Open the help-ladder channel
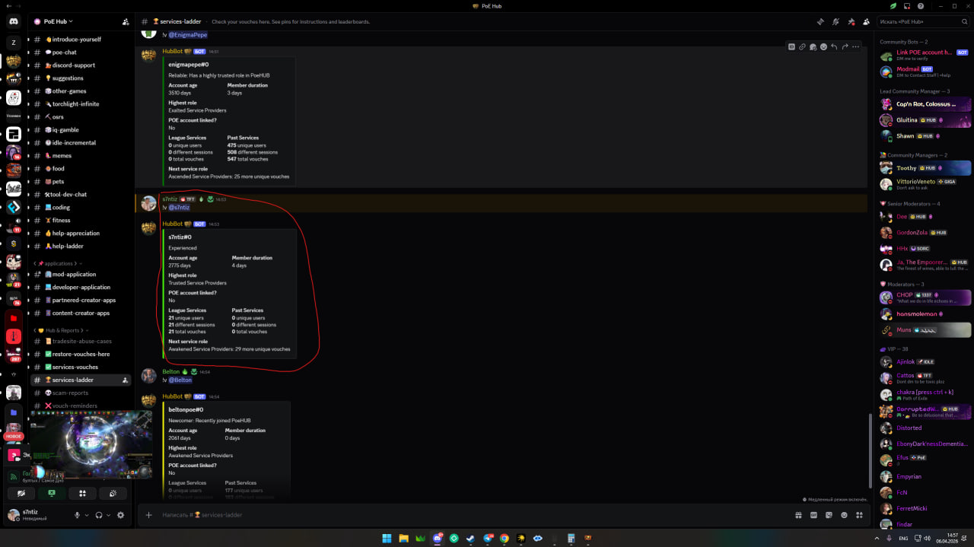 point(82,246)
